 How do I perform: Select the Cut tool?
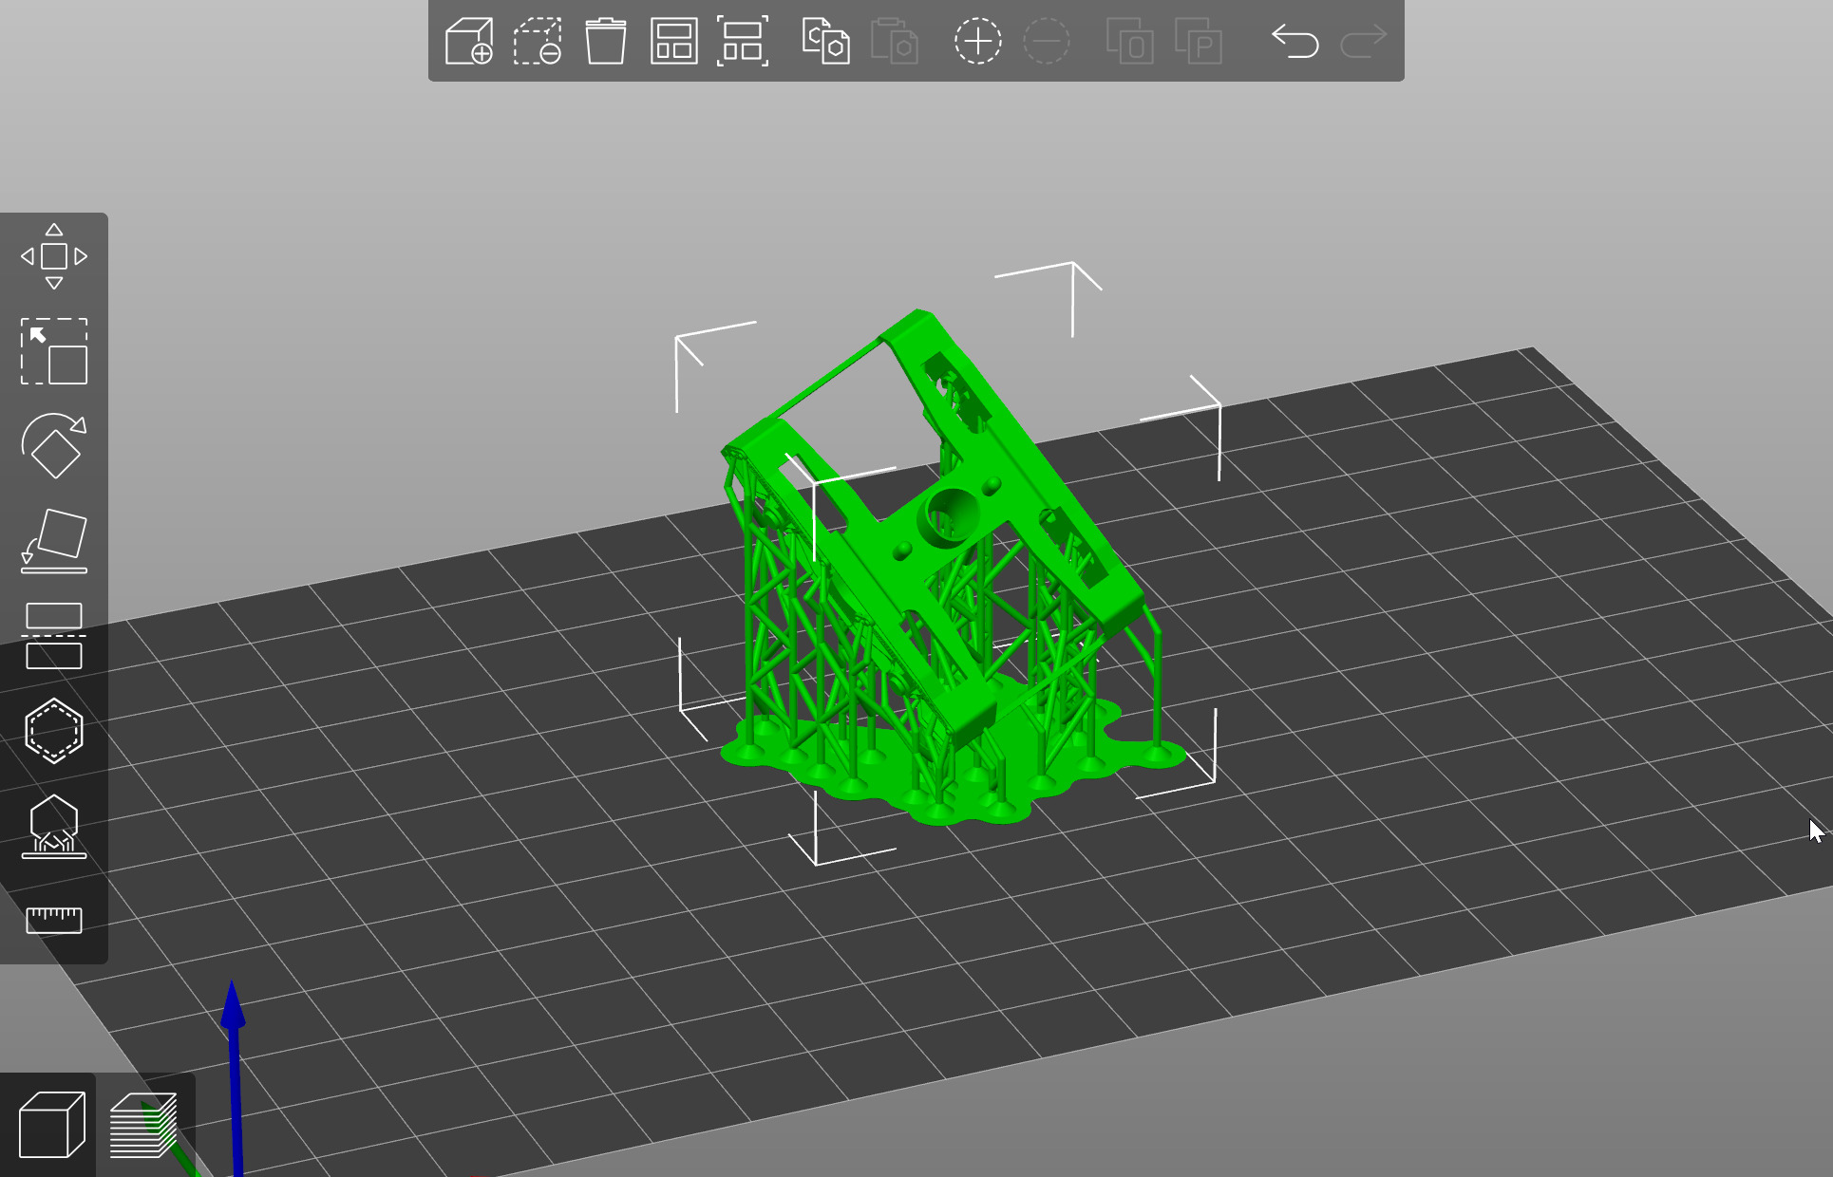point(54,636)
